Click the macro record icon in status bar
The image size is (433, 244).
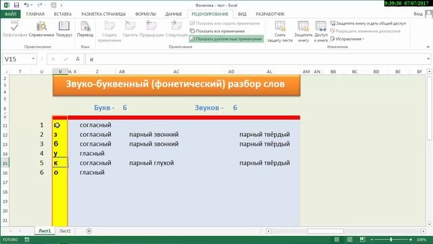tap(27, 239)
